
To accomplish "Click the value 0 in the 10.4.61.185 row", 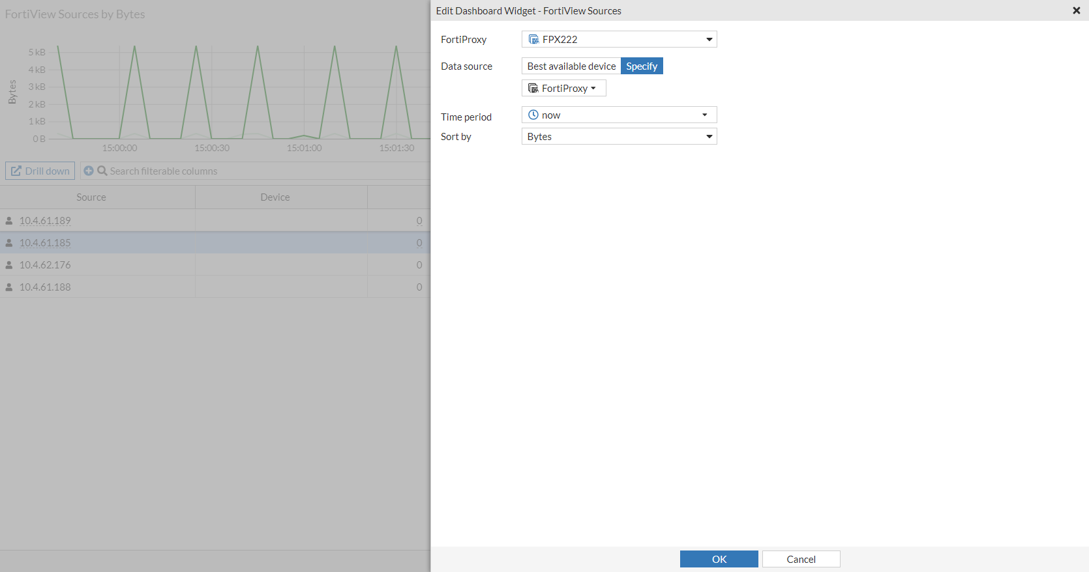I will [x=419, y=243].
